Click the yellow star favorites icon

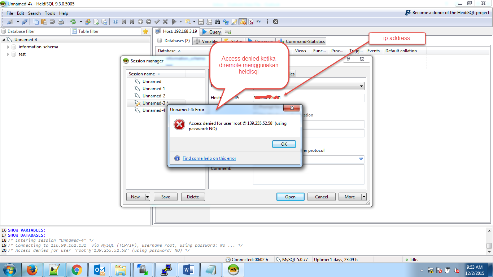(145, 31)
